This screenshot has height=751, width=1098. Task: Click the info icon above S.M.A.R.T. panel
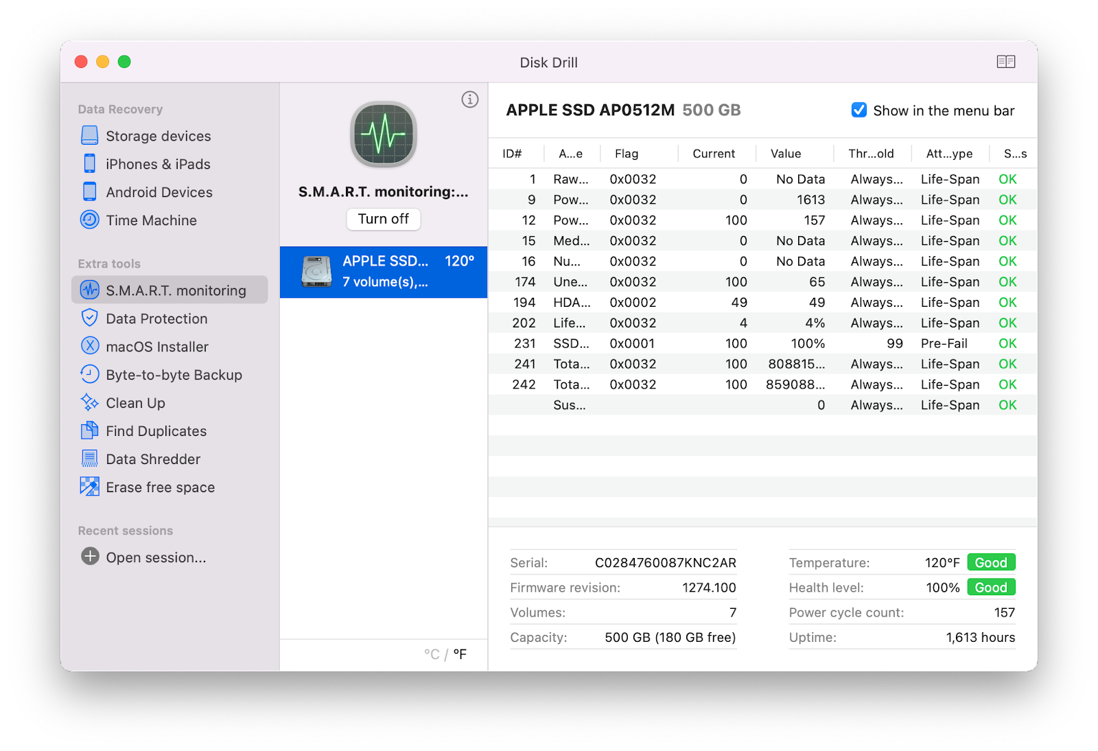pyautogui.click(x=470, y=100)
